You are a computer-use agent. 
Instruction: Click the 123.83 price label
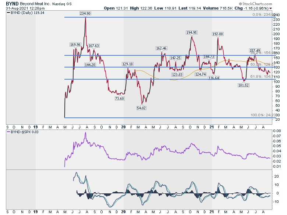coord(177,74)
